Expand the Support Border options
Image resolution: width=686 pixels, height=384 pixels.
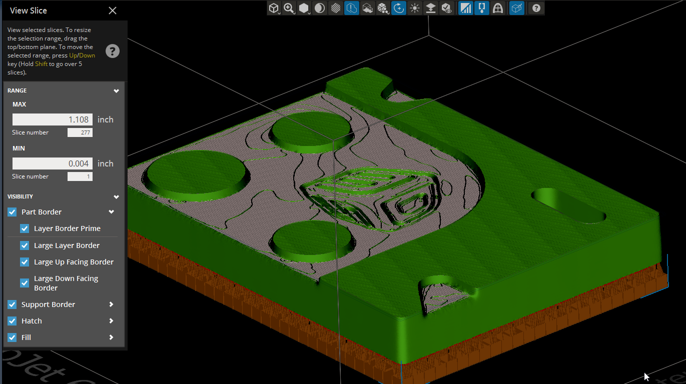112,304
